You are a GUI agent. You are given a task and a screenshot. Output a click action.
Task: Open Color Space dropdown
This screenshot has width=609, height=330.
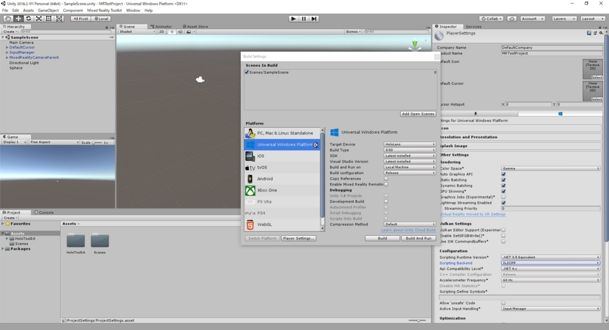[550, 168]
